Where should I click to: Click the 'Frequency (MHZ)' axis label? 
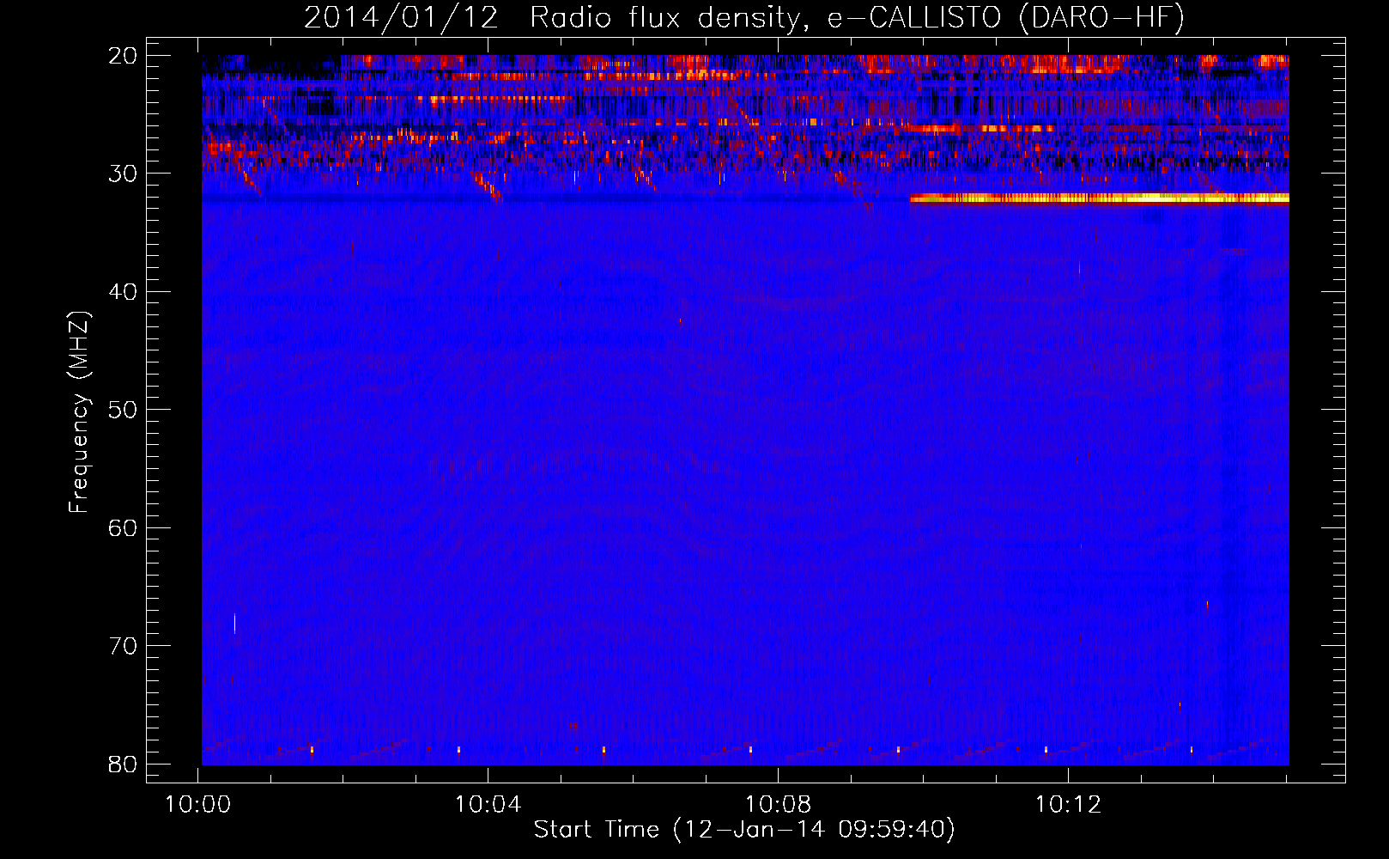[79, 412]
